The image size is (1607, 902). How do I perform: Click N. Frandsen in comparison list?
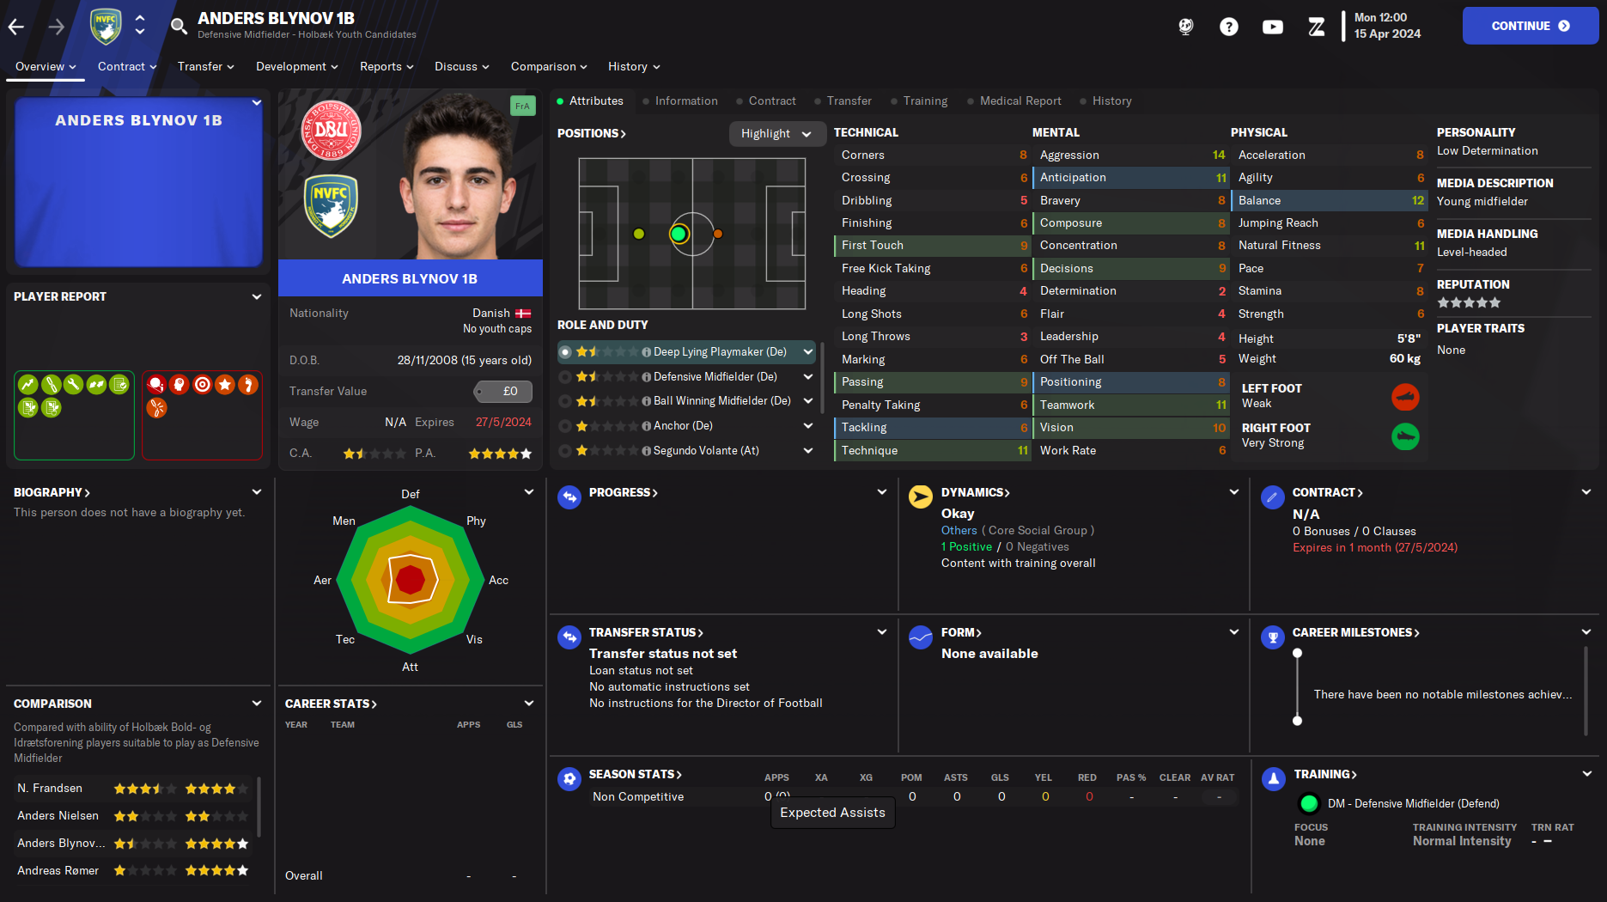[x=50, y=789]
